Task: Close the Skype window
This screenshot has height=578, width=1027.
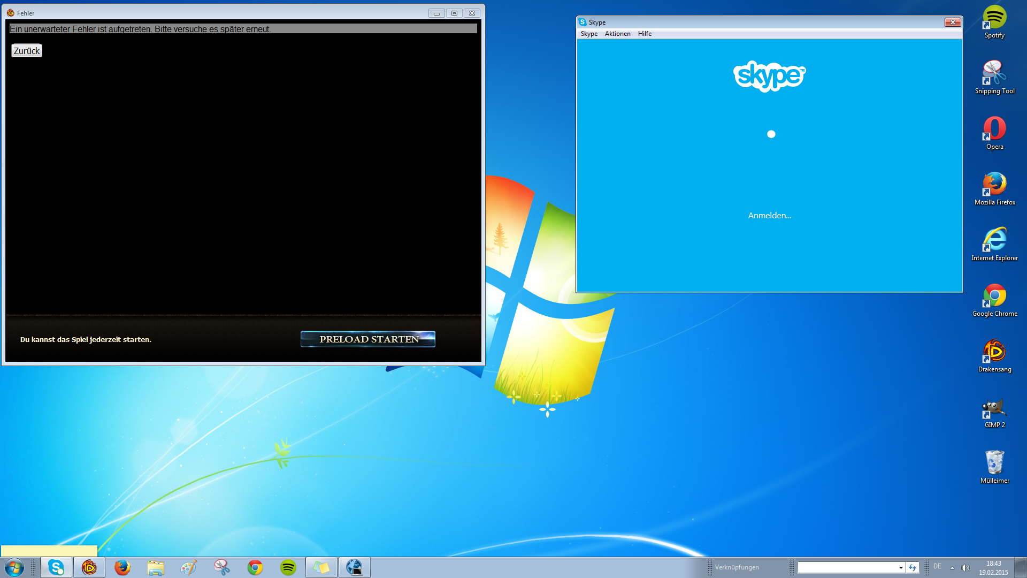Action: [x=953, y=22]
